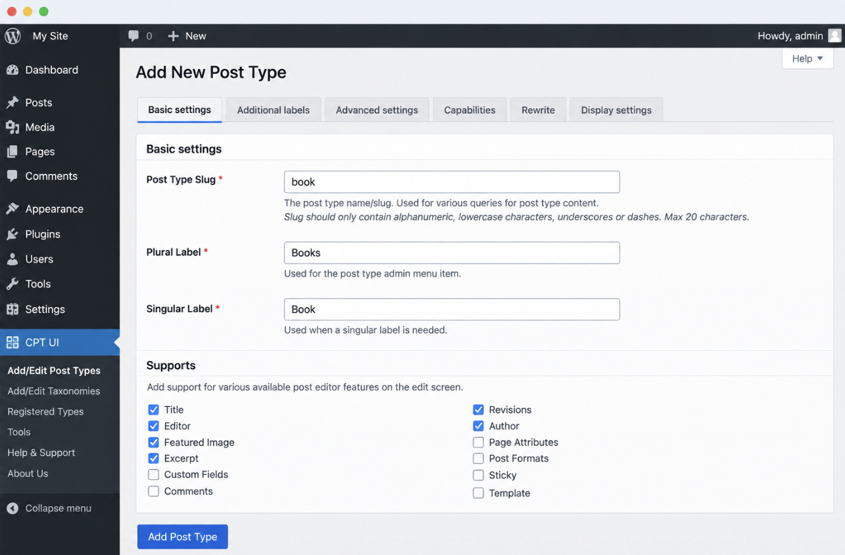The image size is (845, 555).
Task: Click the Add Post Type button
Action: click(x=183, y=537)
